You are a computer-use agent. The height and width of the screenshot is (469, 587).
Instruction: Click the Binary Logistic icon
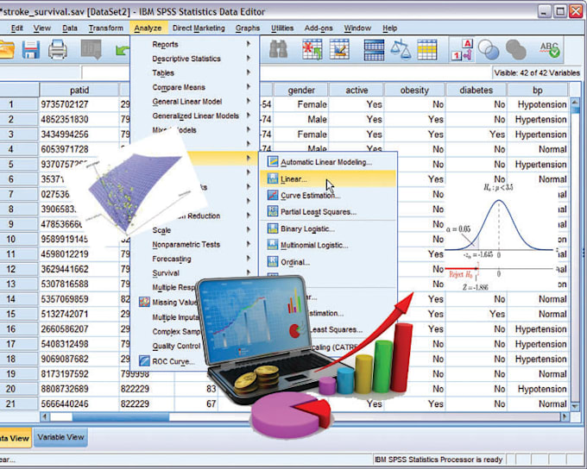[273, 228]
